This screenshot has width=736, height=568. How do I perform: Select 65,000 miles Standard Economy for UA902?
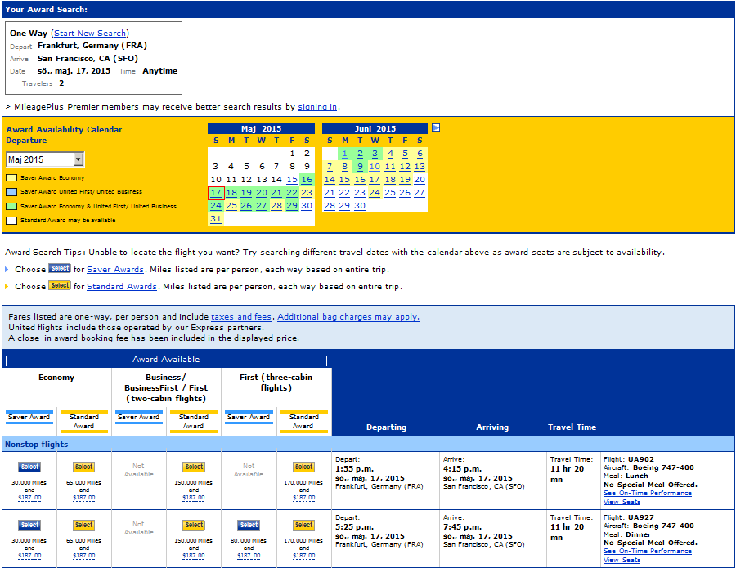click(x=84, y=467)
